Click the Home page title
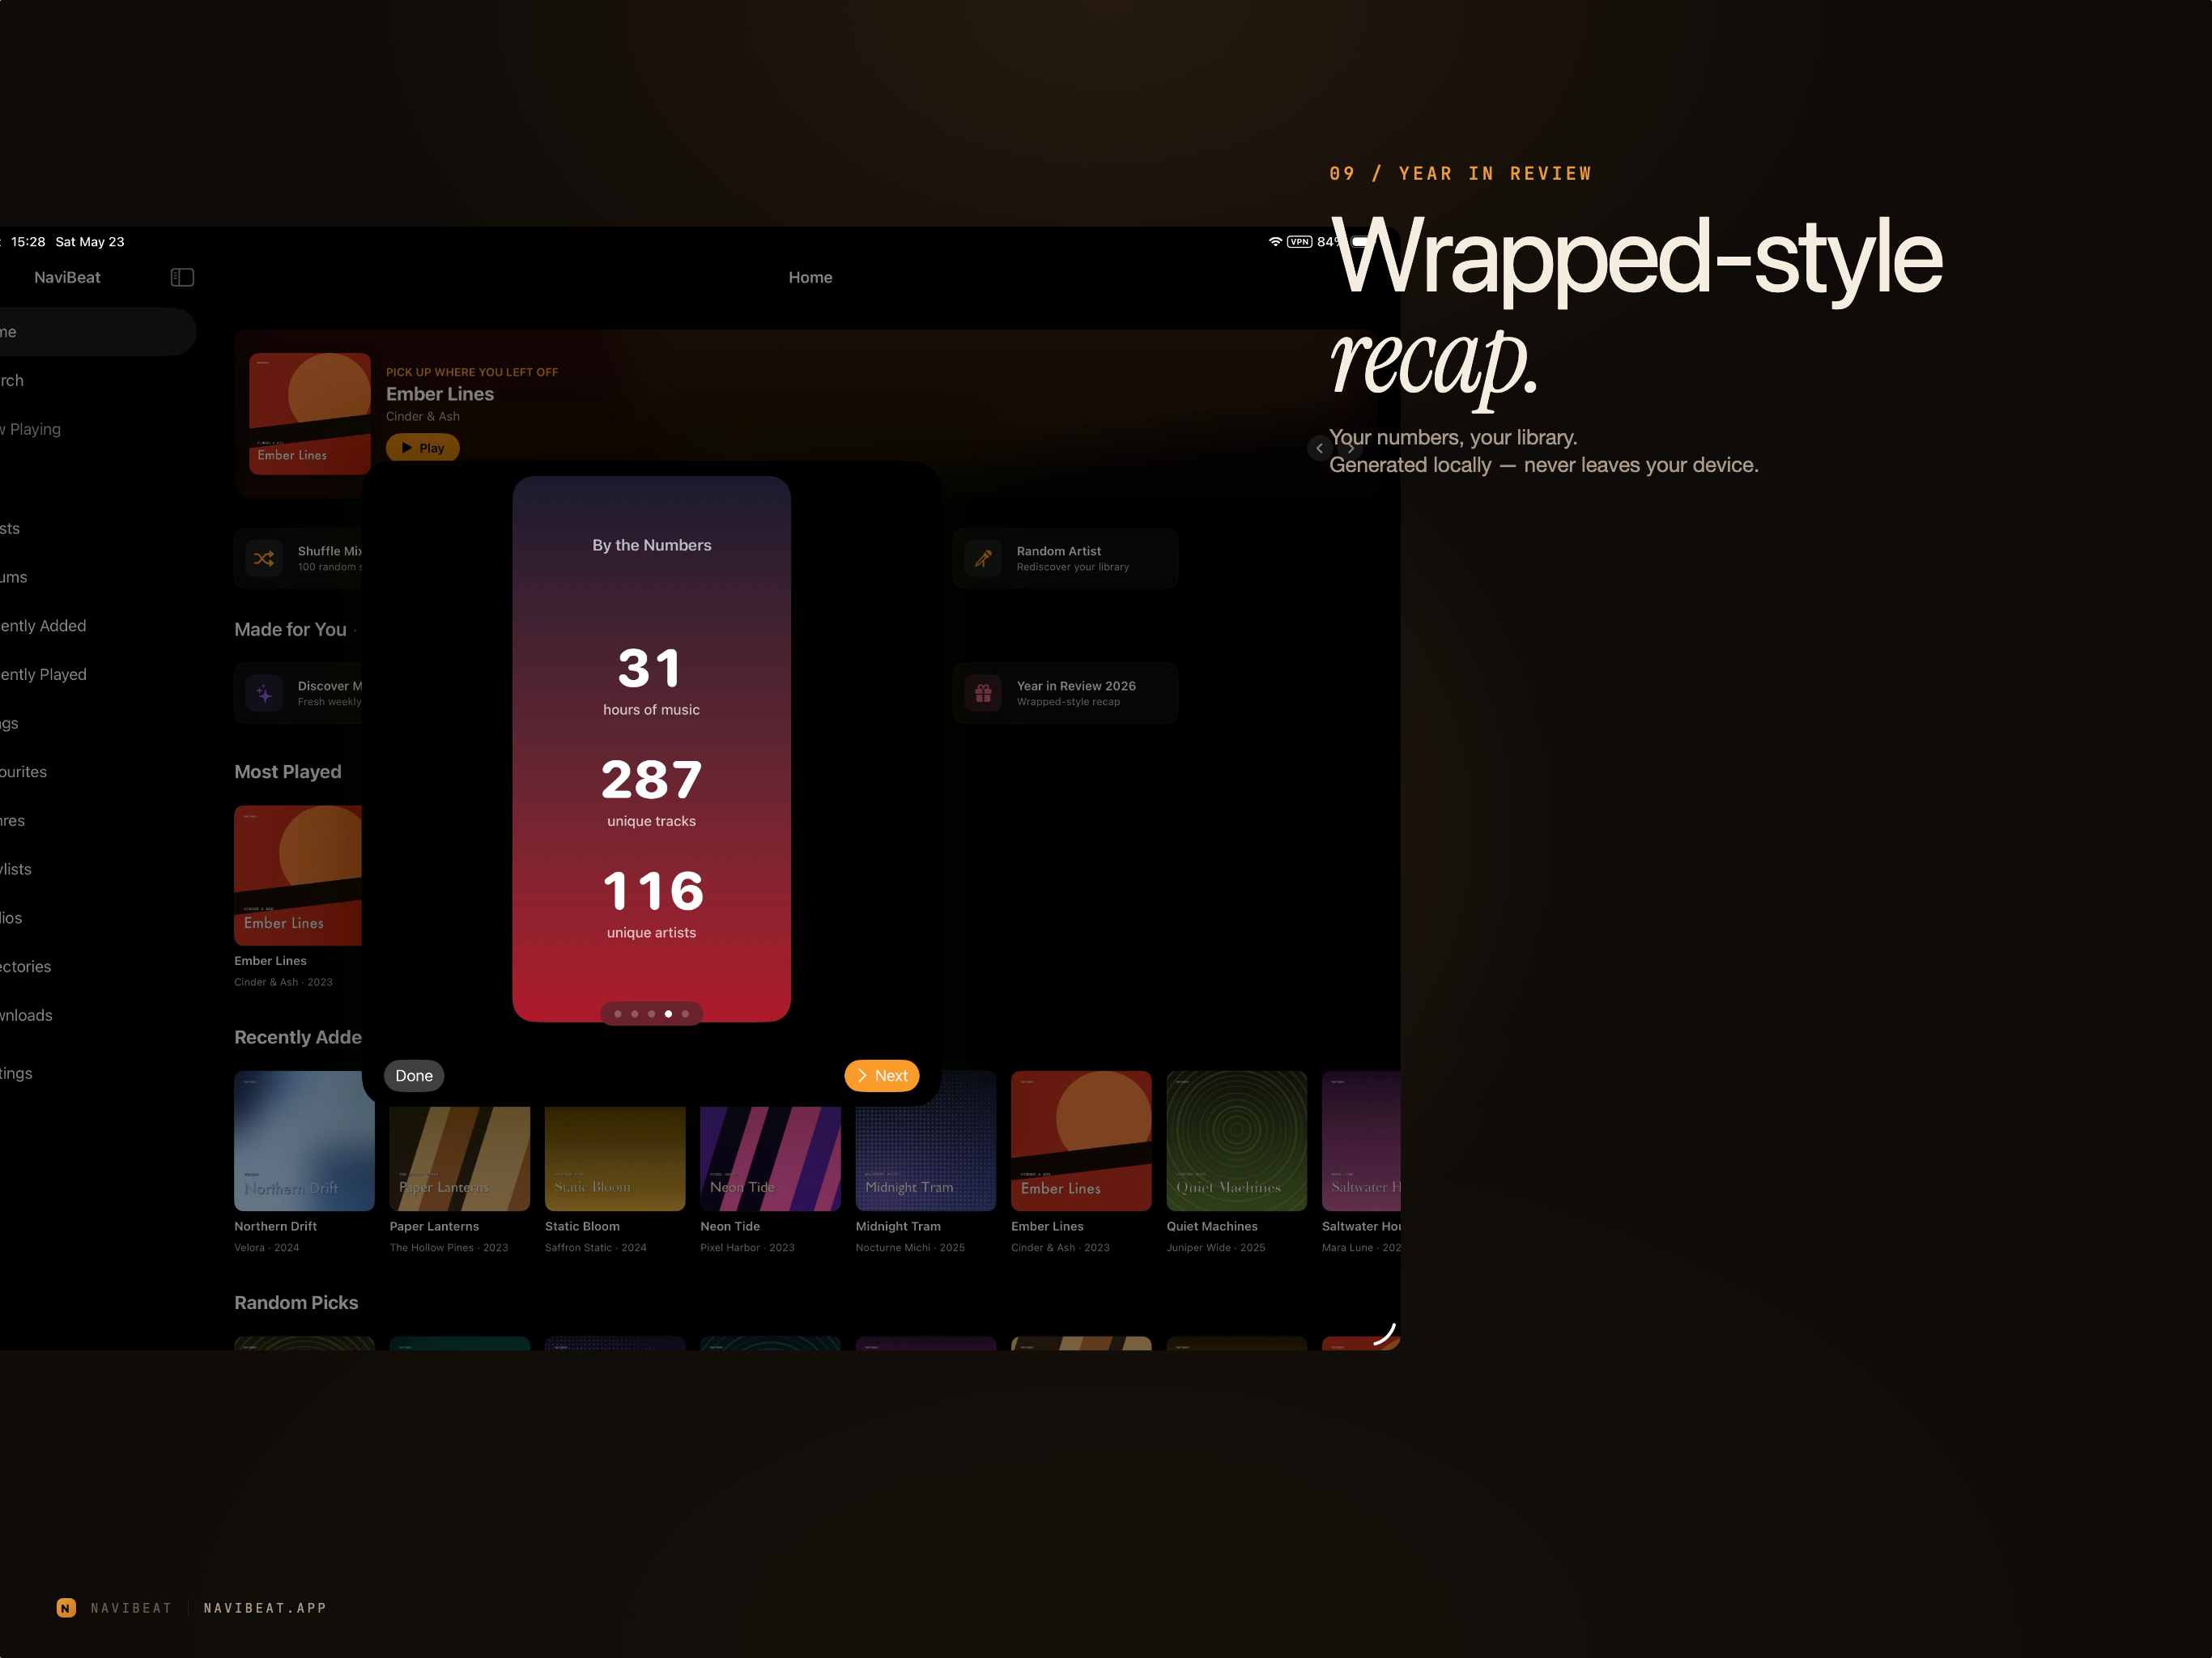2212x1658 pixels. pos(810,277)
